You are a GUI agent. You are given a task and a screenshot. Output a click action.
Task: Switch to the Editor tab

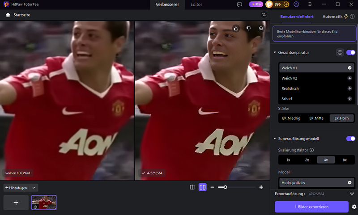pos(196,4)
